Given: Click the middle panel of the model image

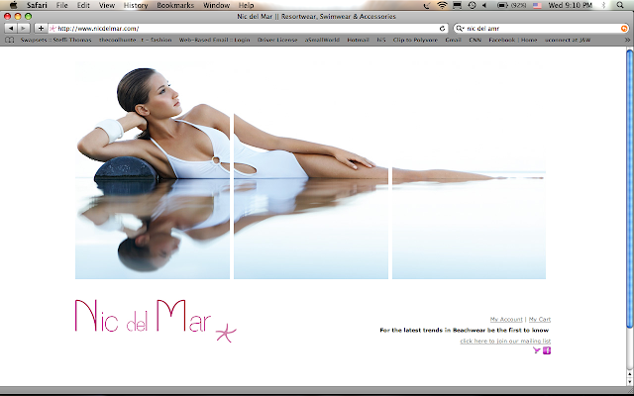Looking at the screenshot, I should coord(311,170).
